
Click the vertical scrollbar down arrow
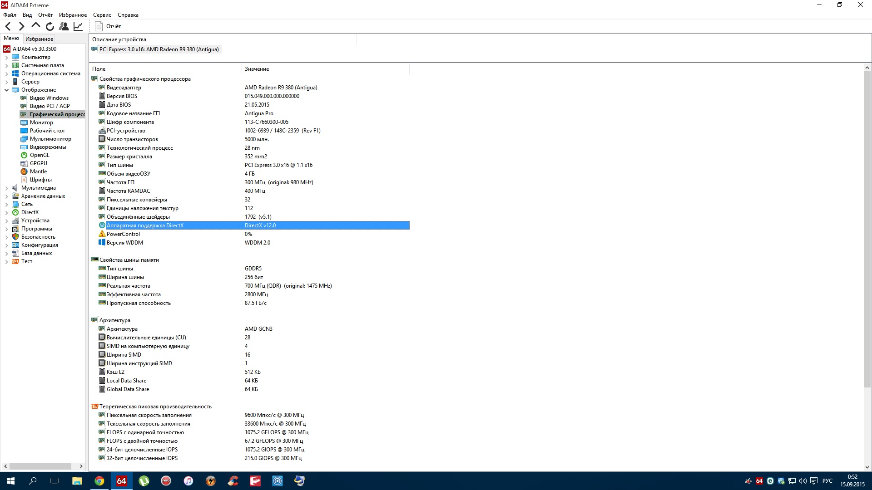click(x=867, y=467)
